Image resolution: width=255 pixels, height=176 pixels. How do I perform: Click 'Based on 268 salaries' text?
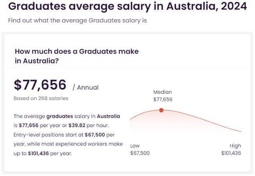click(41, 99)
